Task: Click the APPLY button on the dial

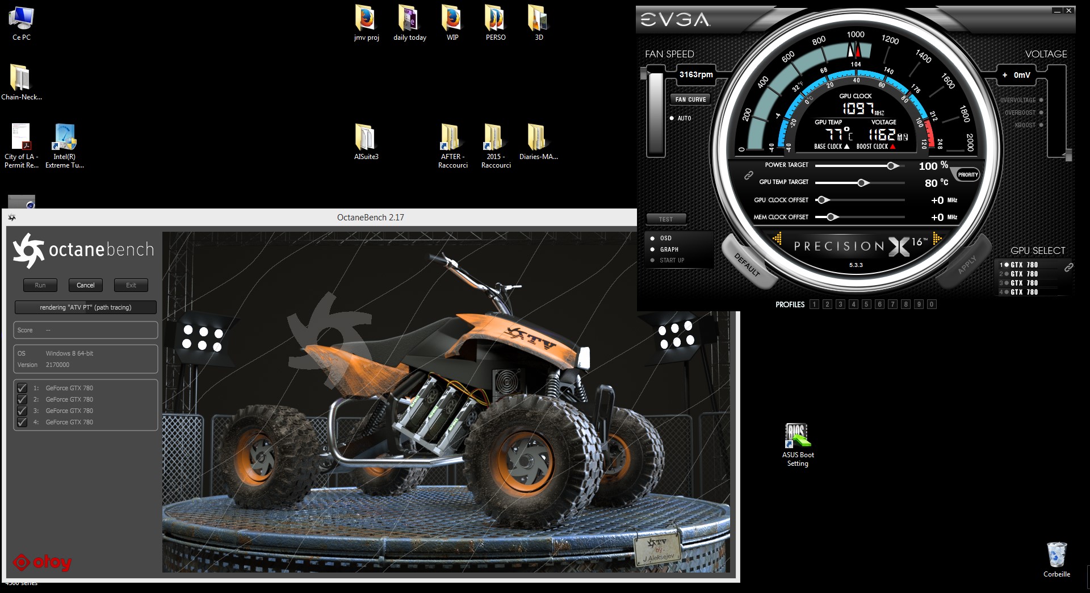Action: tap(967, 264)
